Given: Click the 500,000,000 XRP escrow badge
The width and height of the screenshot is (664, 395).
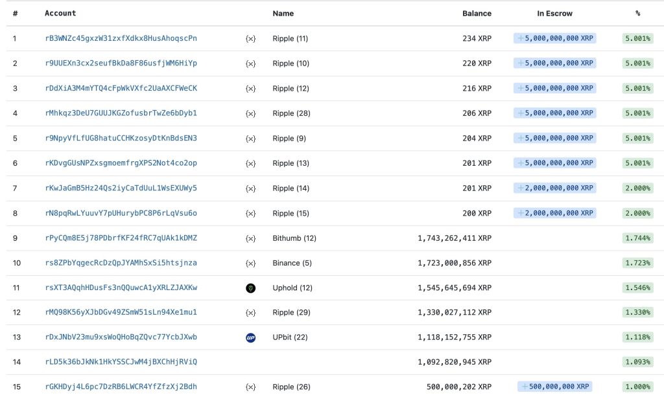Looking at the screenshot, I should 555,387.
